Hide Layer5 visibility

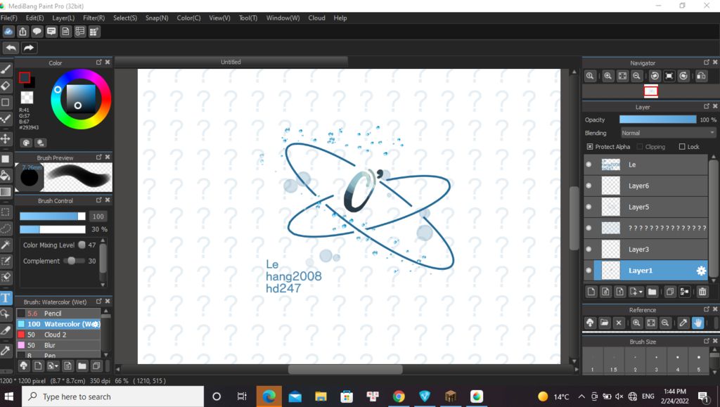tap(589, 207)
